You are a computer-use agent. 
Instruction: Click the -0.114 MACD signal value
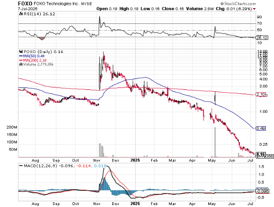(x=83, y=166)
